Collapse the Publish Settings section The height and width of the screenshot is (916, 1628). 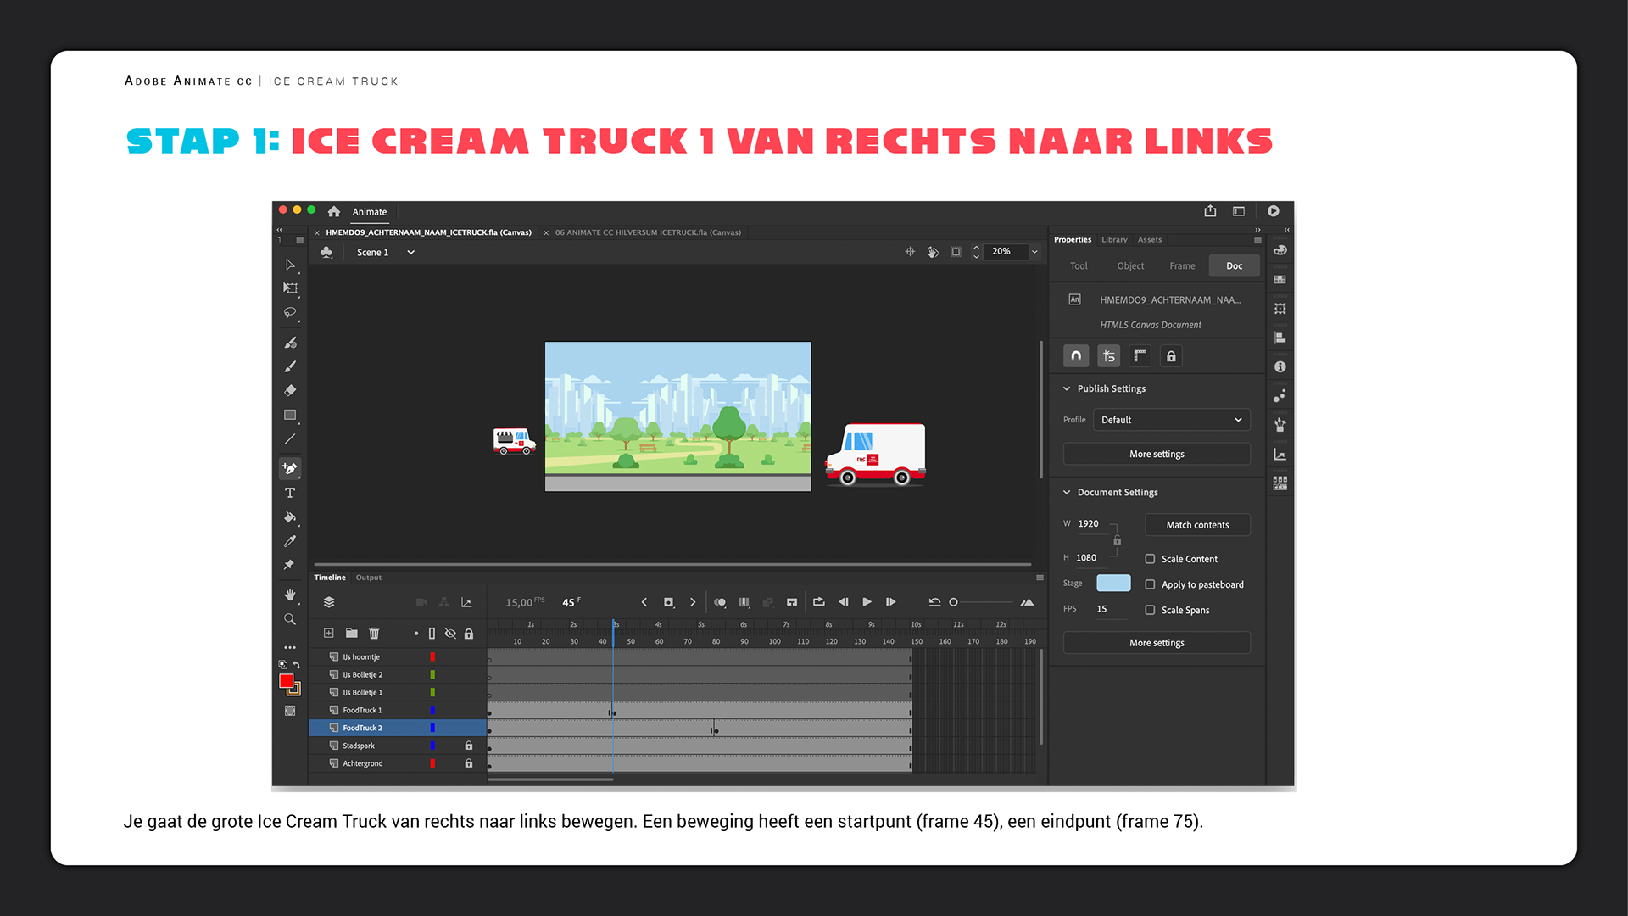tap(1067, 388)
